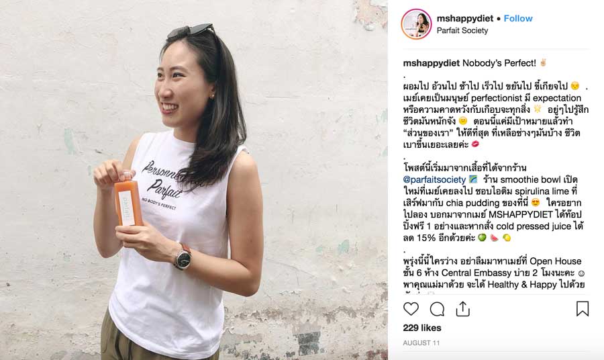Open comments via the speech bubble icon
This screenshot has width=604, height=360.
tap(437, 309)
